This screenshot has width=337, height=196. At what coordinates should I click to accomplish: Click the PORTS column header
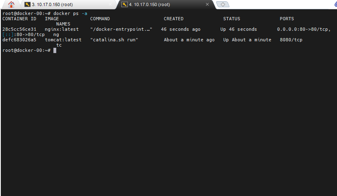[x=287, y=19]
